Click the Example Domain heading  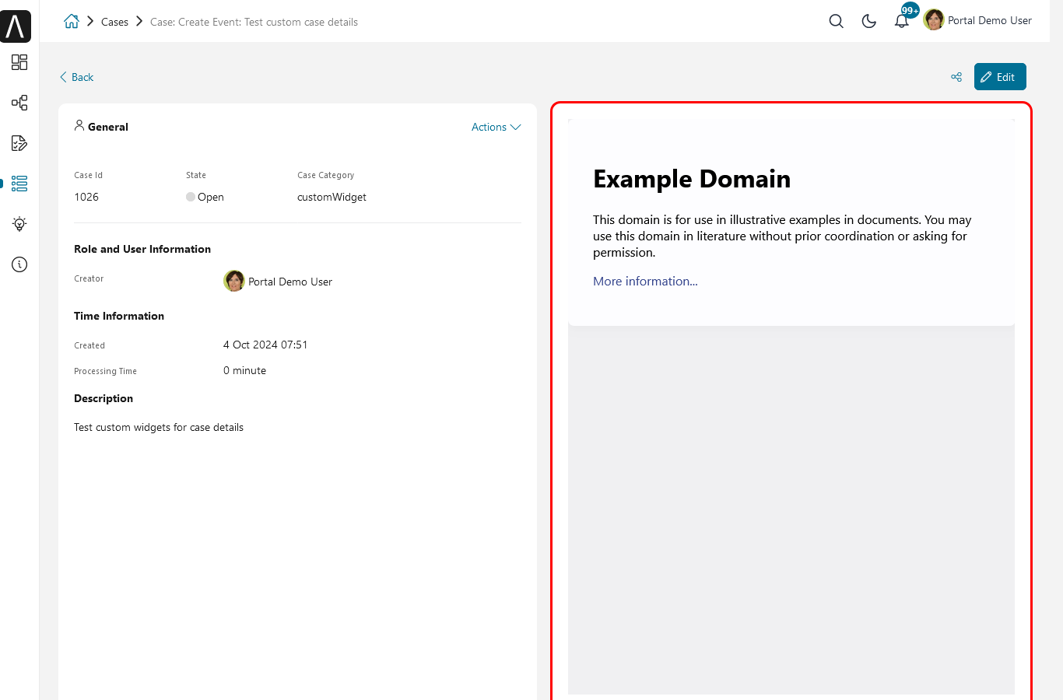[x=692, y=179]
